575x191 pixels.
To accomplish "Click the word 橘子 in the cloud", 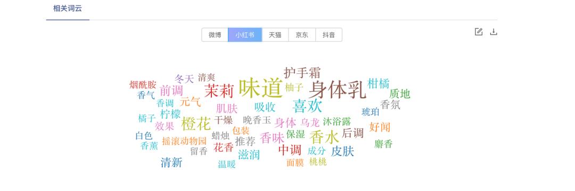I will click(x=147, y=118).
